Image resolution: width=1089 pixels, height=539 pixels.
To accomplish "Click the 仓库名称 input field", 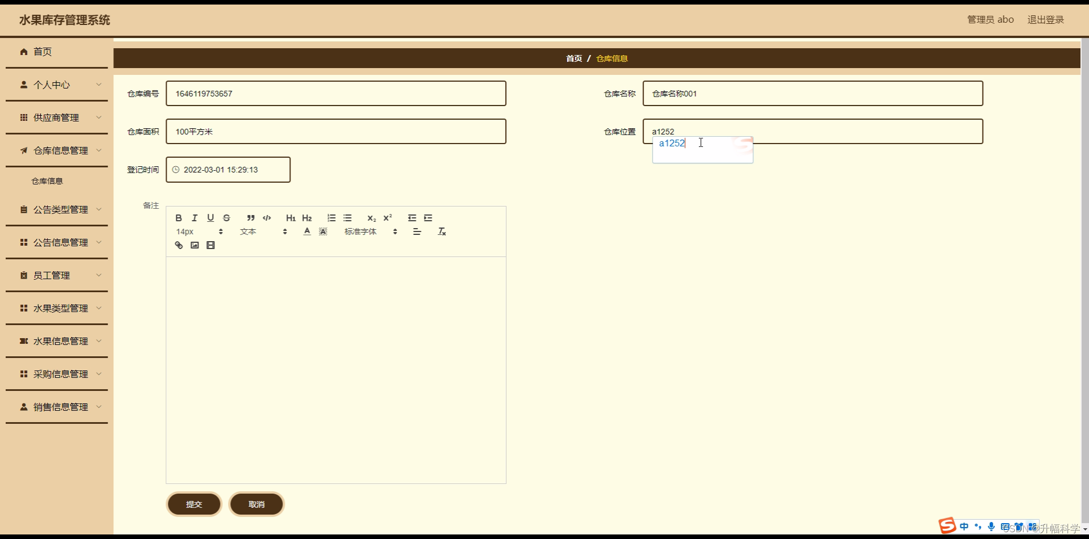I will tap(812, 93).
